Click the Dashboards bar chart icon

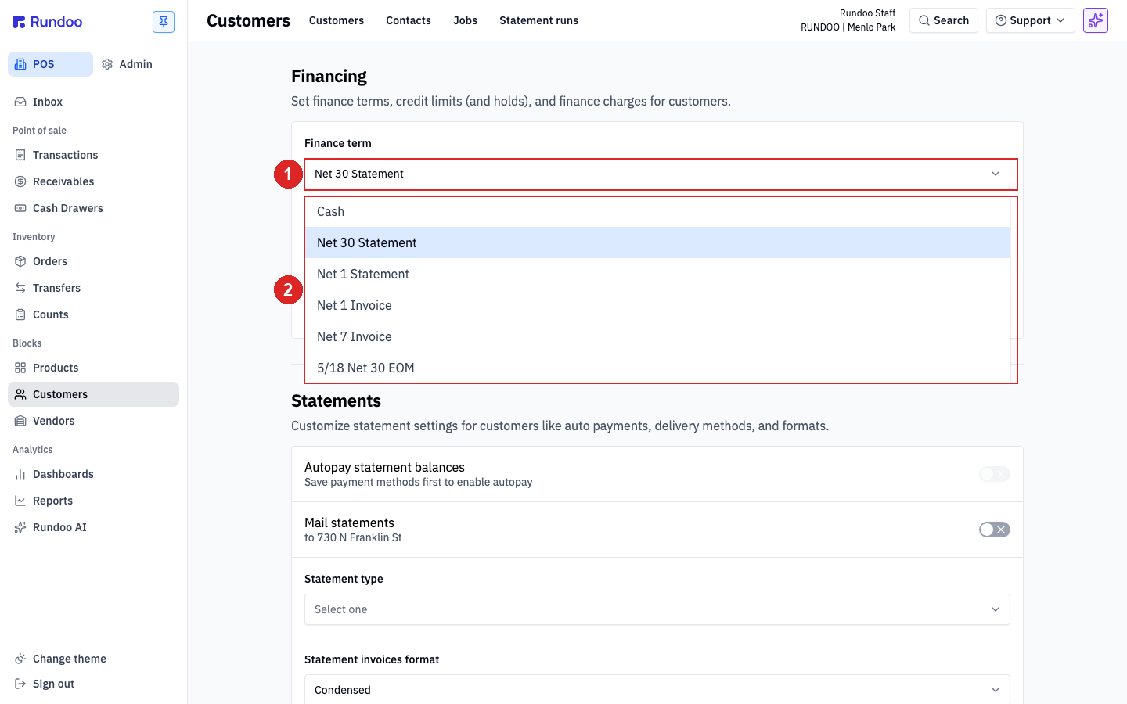coord(20,474)
